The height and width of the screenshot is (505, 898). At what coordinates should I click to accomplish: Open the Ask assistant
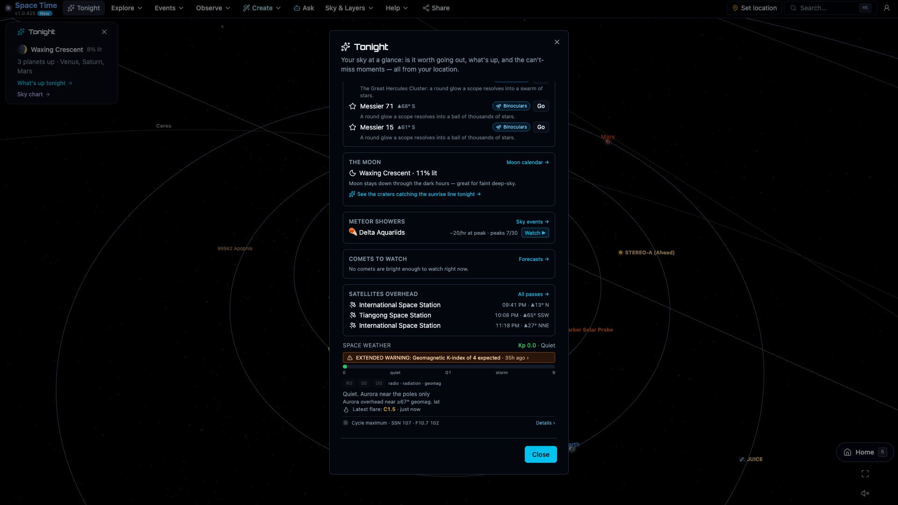(x=304, y=8)
